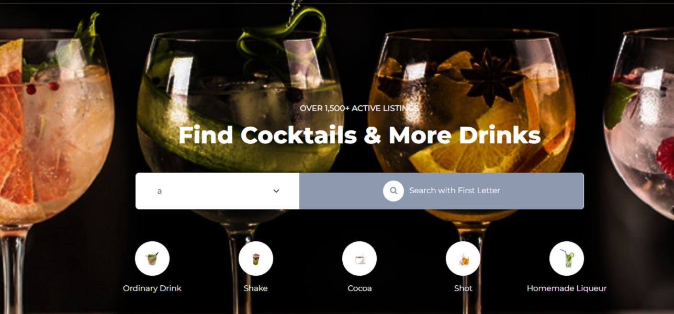Go to the 'Shot' category label
Viewport: 674px width, 314px height.
coord(463,288)
